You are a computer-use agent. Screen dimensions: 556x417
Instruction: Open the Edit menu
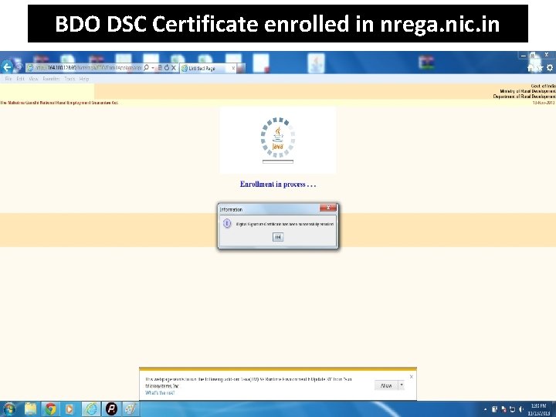pyautogui.click(x=21, y=79)
